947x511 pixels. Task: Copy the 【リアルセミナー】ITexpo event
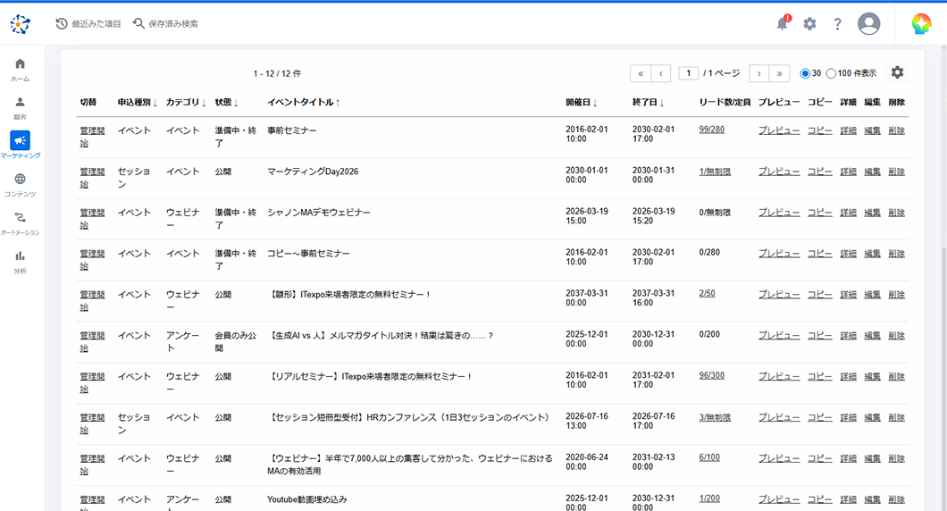tap(819, 377)
